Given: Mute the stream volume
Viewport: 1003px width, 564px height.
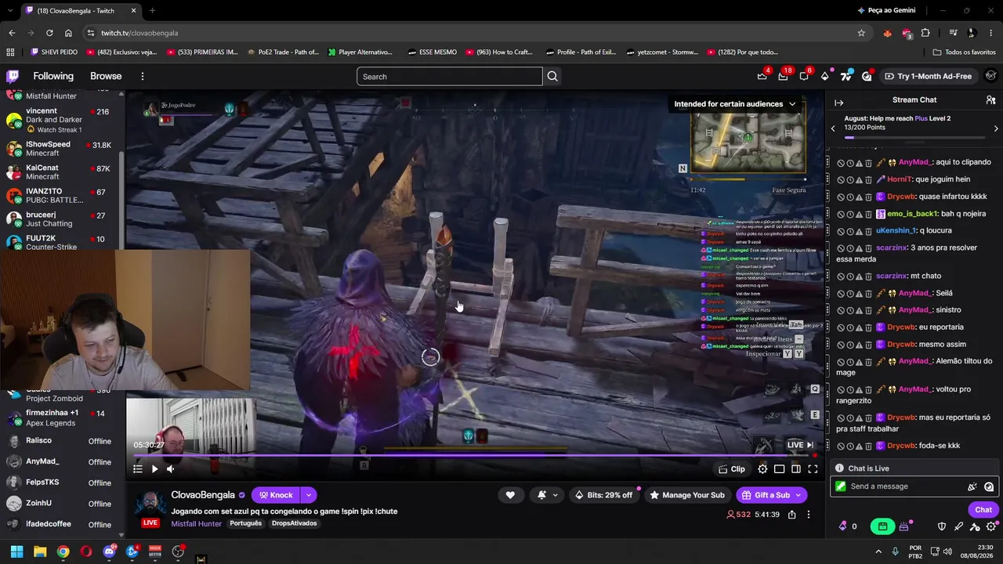Looking at the screenshot, I should pos(170,469).
